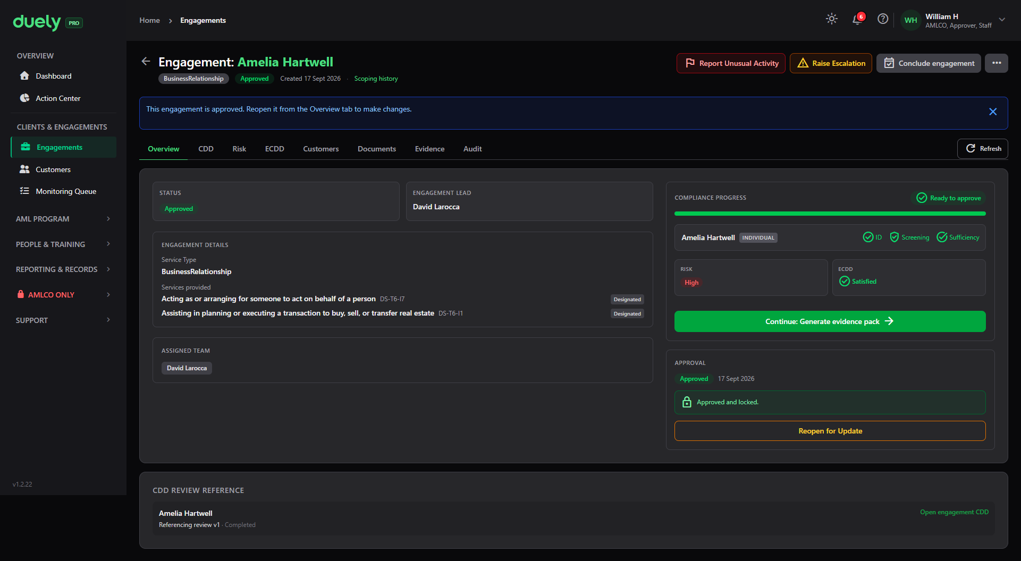Click Conclude engagement button
This screenshot has height=561, width=1021.
(x=929, y=63)
